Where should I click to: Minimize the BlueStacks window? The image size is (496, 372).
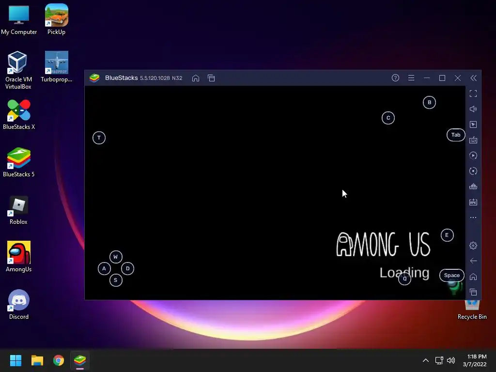click(x=426, y=78)
